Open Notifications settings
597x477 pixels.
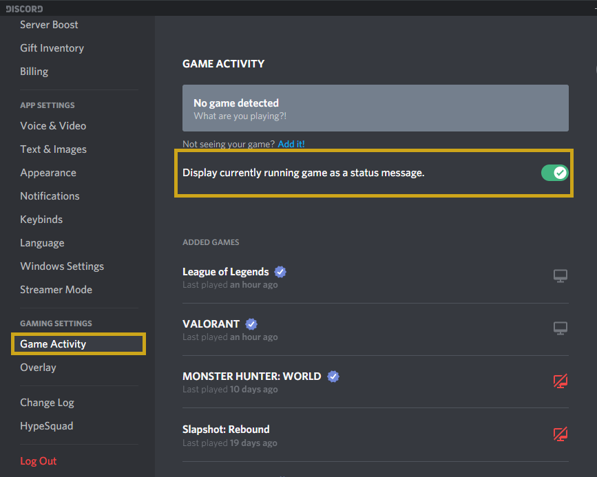(x=50, y=196)
